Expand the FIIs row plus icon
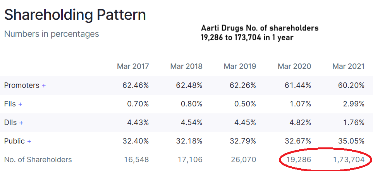 [20, 104]
